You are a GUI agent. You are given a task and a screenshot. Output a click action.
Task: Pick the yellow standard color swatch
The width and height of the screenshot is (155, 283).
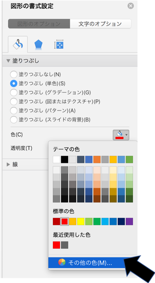(x=81, y=222)
